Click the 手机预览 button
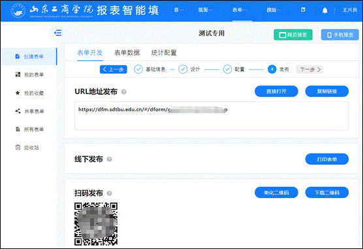363x249 pixels. pyautogui.click(x=340, y=35)
